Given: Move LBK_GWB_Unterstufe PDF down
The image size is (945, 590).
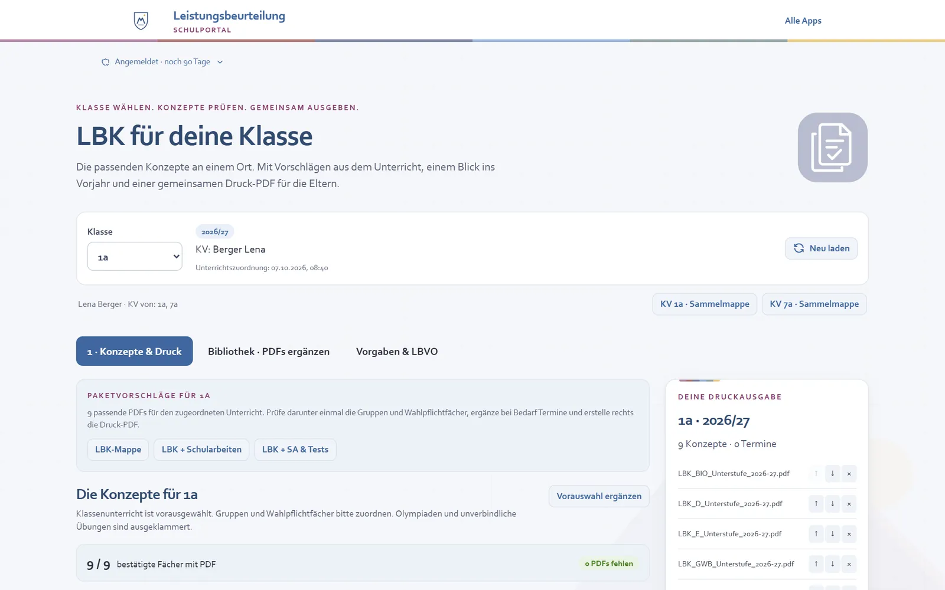Looking at the screenshot, I should [832, 563].
